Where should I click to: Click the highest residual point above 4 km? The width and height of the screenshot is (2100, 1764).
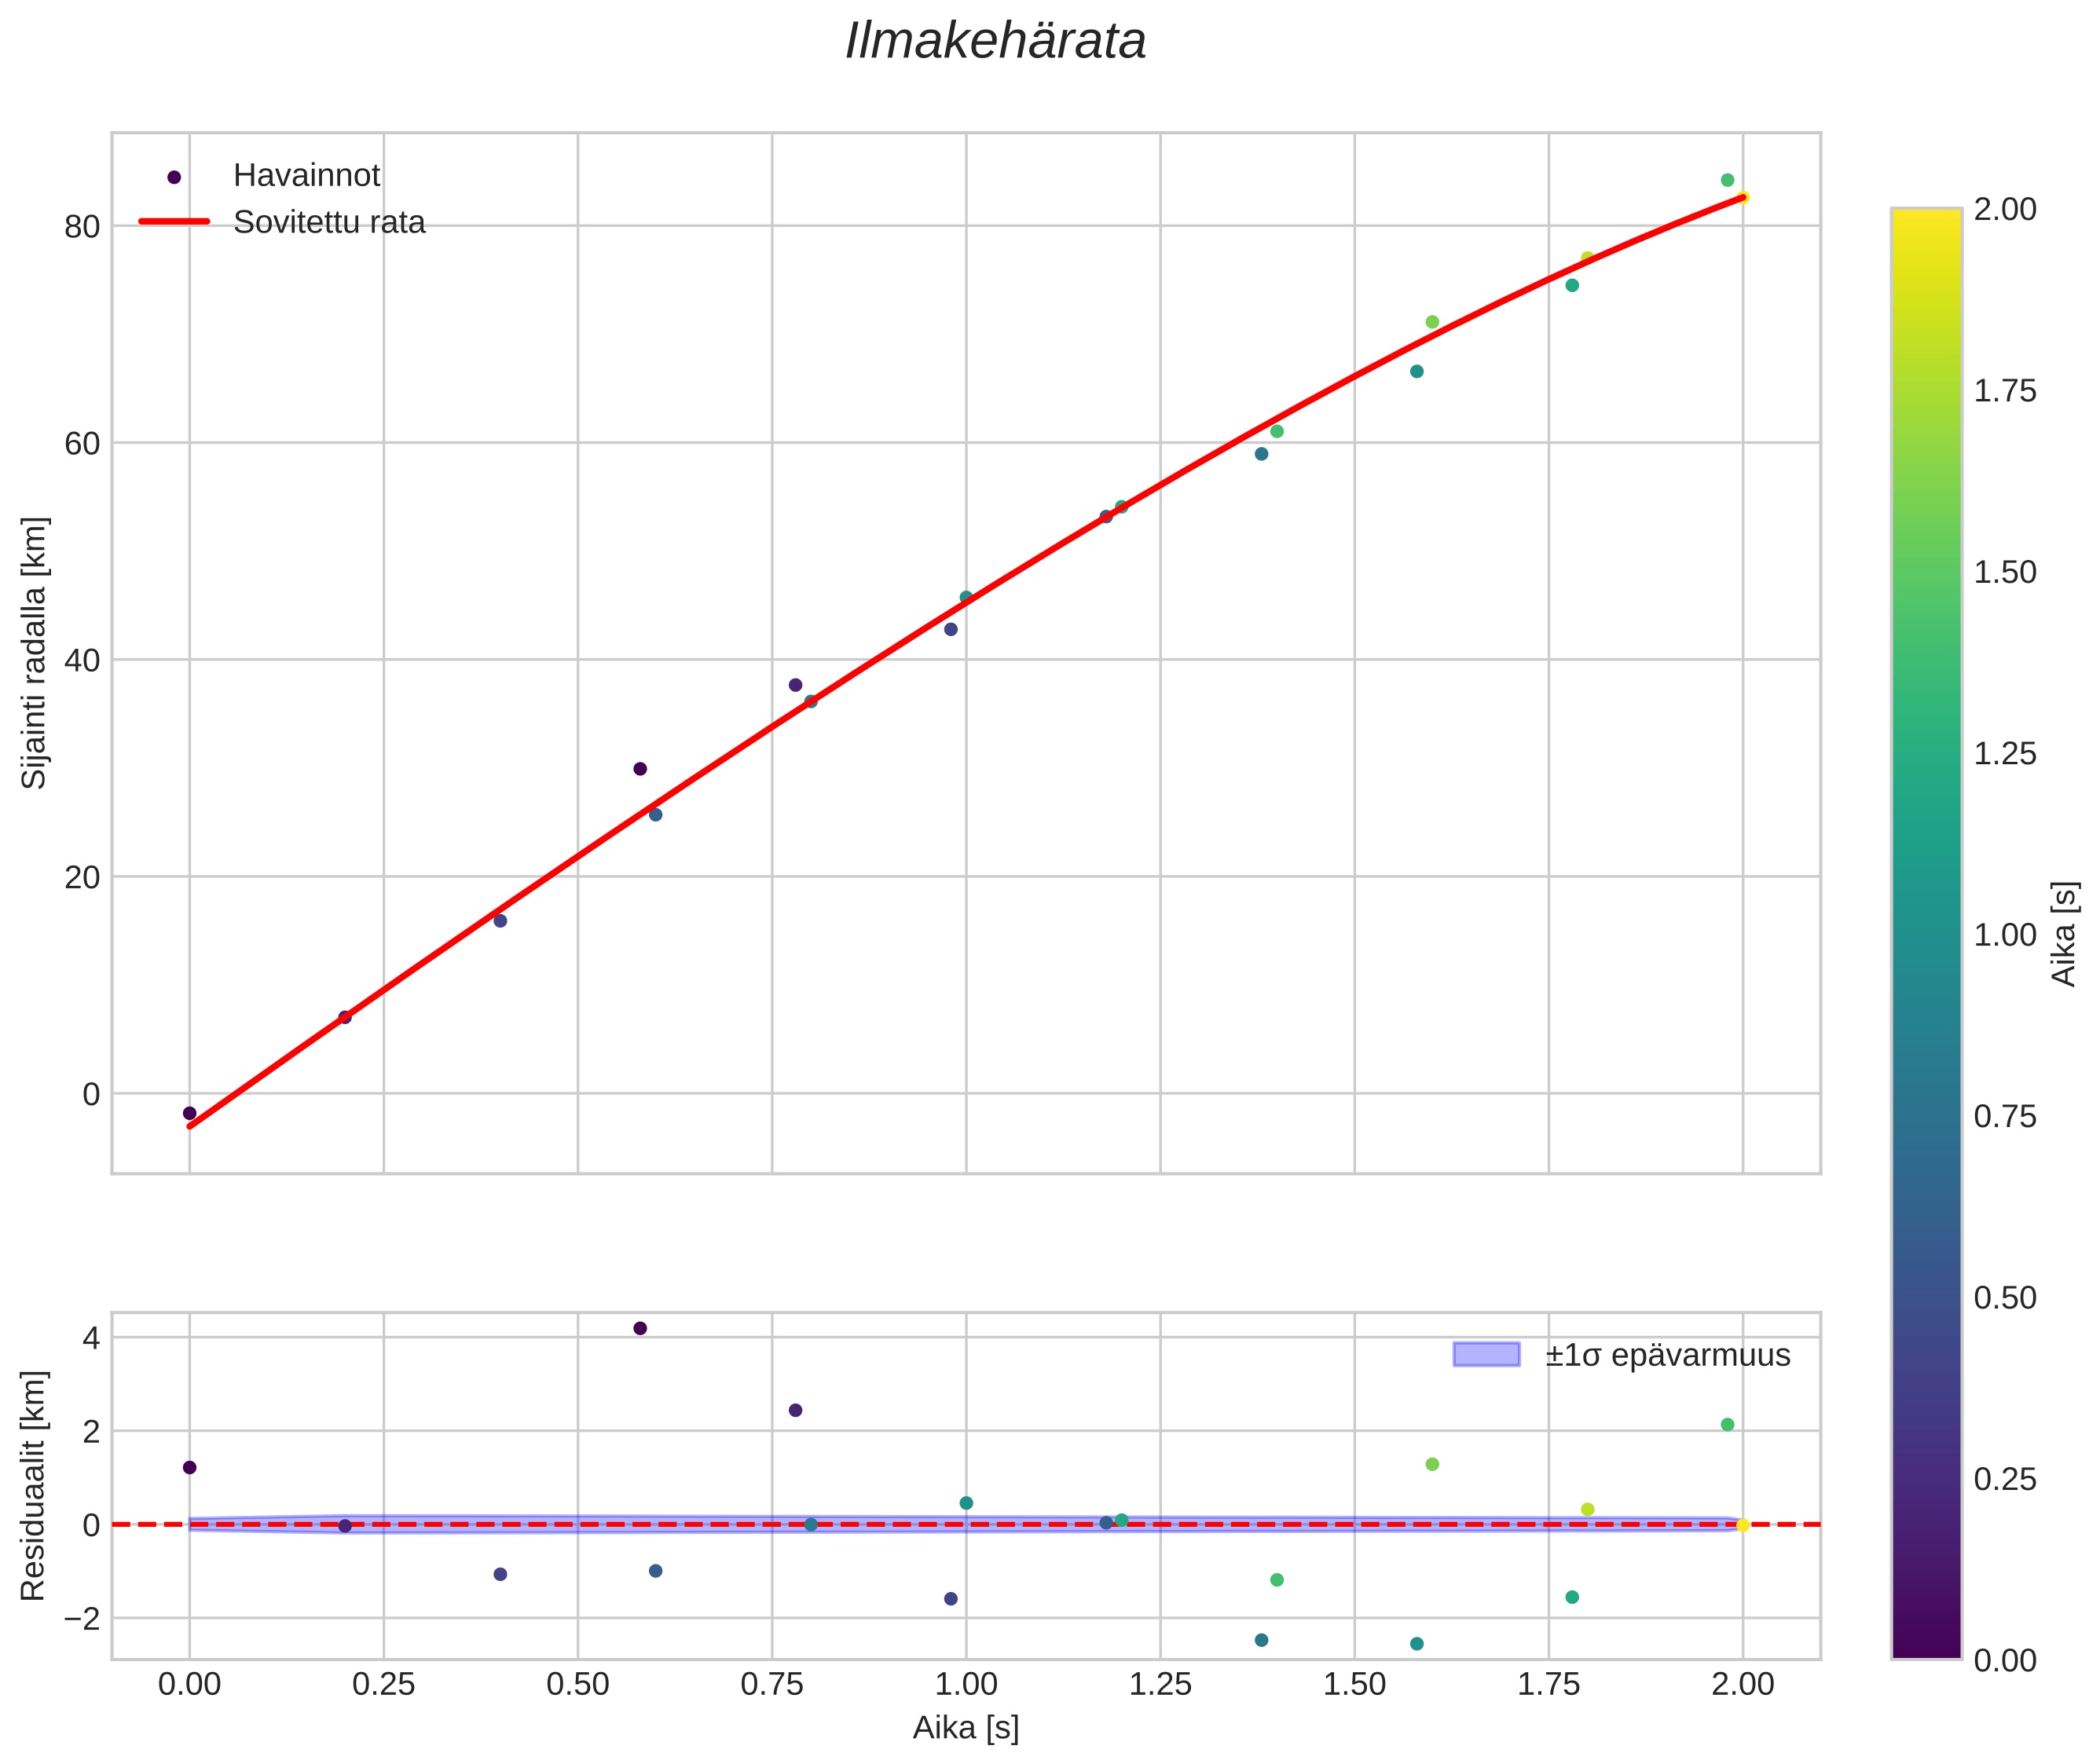pos(640,1328)
